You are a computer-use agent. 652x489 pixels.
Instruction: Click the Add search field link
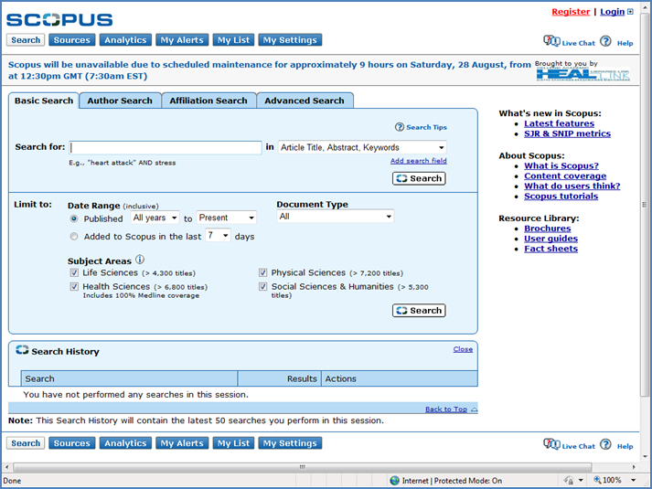pyautogui.click(x=418, y=161)
